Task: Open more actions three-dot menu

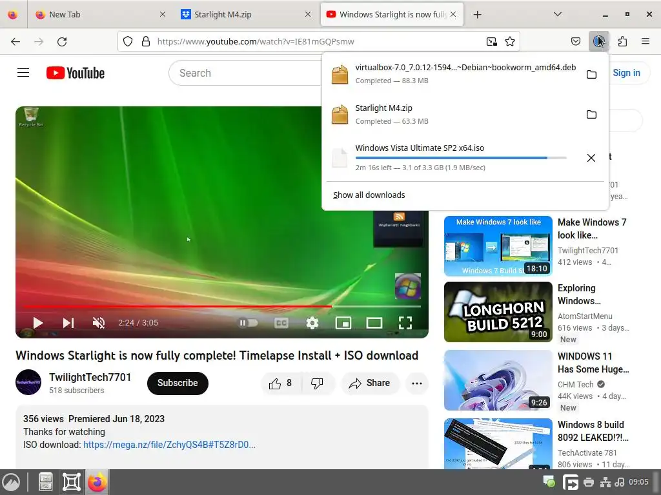Action: pyautogui.click(x=417, y=383)
